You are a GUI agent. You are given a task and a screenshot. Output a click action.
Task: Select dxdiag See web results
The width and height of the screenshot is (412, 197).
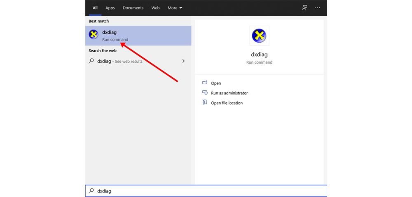(x=138, y=61)
